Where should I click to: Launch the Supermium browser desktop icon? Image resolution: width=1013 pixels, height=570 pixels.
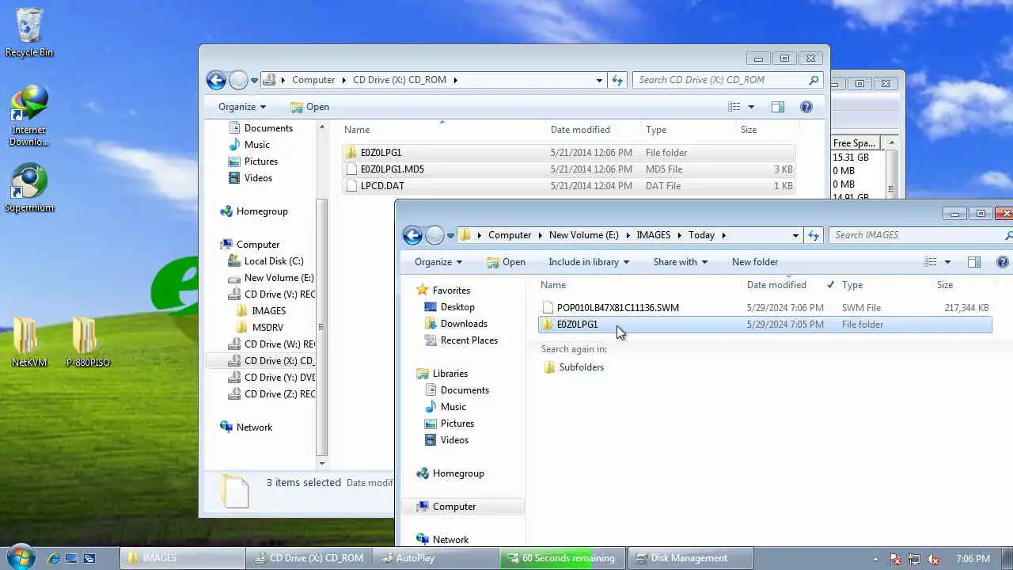click(29, 188)
